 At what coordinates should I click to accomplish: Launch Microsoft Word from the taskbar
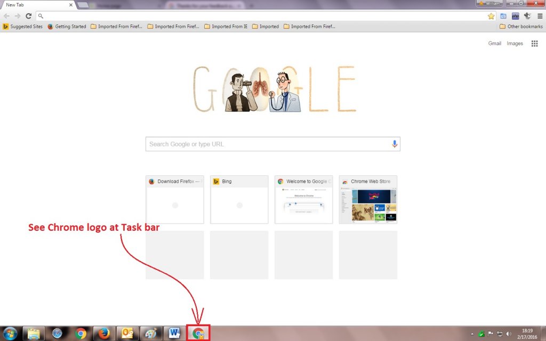[x=174, y=334]
